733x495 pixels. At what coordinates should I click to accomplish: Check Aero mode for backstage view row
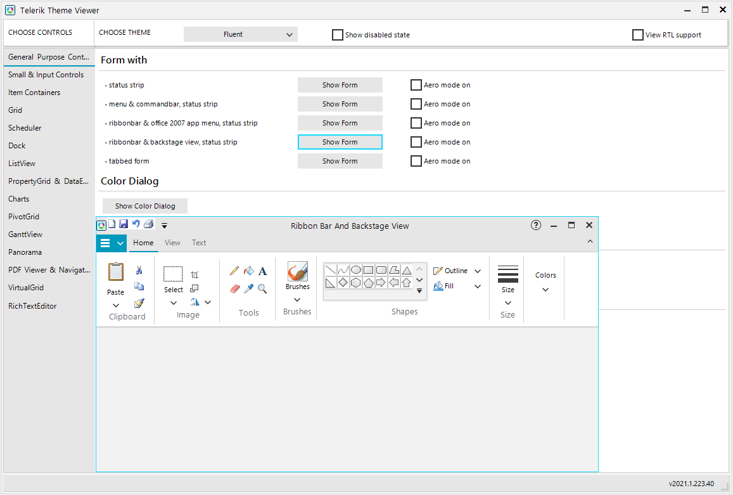[x=416, y=142]
